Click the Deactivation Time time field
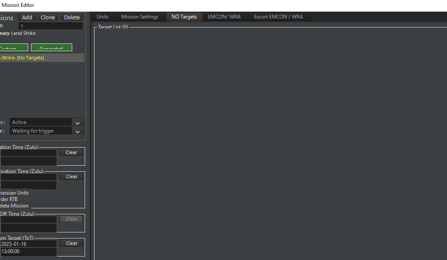 coord(28,185)
